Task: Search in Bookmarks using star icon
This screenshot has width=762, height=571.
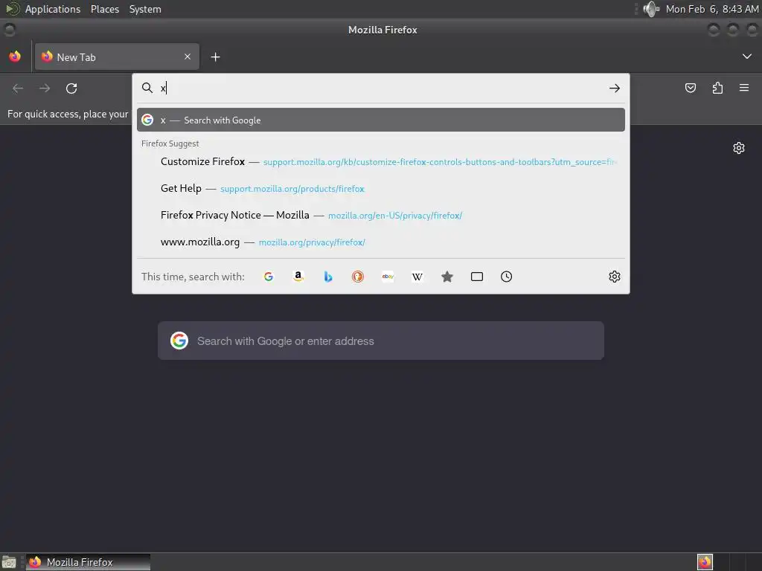Action: (x=447, y=277)
